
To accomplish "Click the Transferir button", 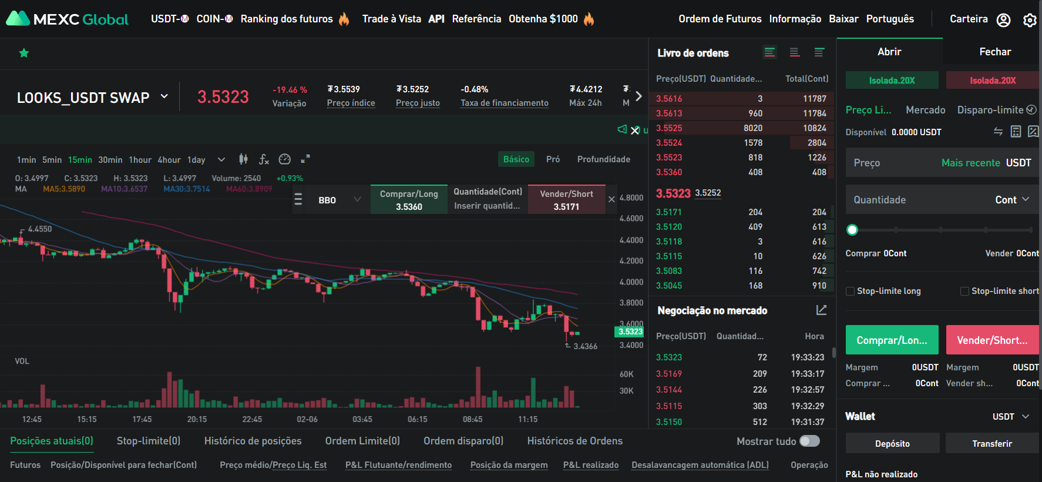I will click(x=992, y=443).
